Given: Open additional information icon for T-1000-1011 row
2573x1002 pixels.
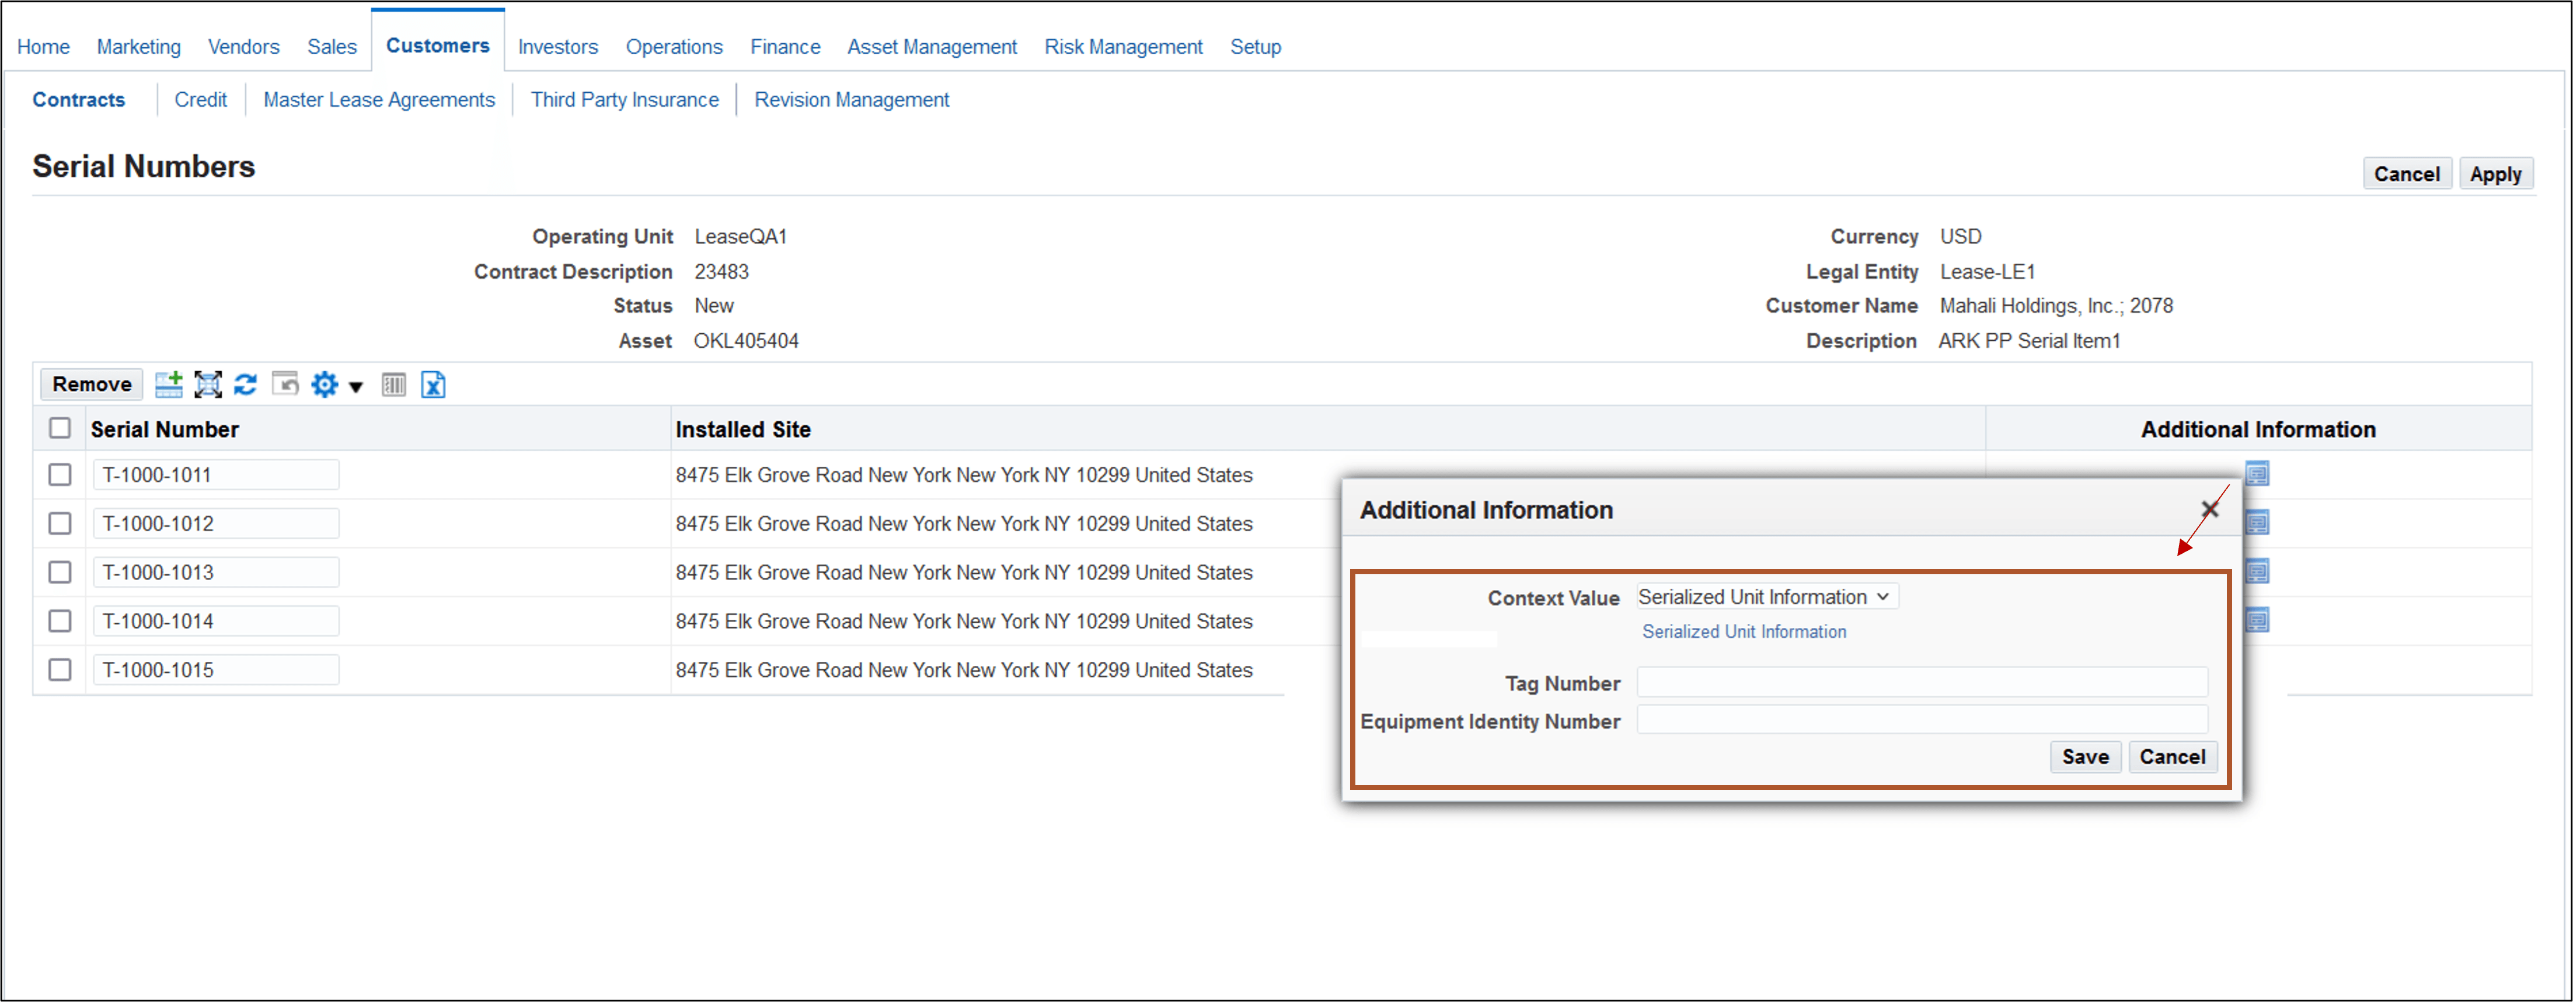Looking at the screenshot, I should coord(2257,473).
